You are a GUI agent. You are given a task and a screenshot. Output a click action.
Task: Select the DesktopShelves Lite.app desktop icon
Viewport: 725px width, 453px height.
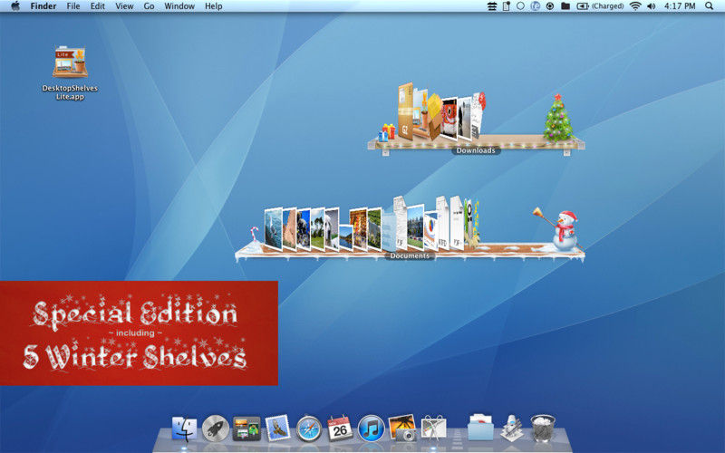tap(70, 72)
